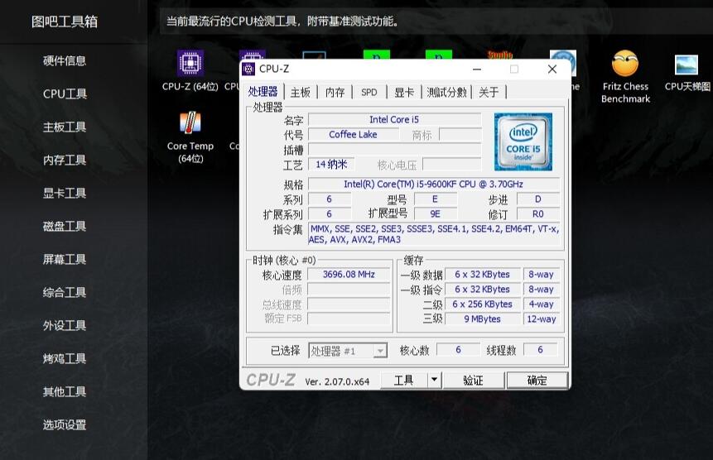Switch to 主板 tab in CPU-Z
This screenshot has height=460, width=713.
[300, 93]
